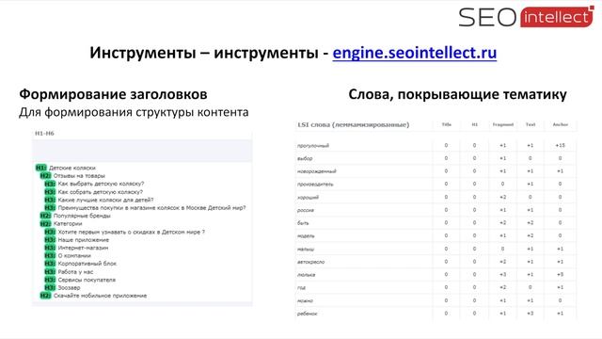Select heading 'Корпоративный блок'

(87, 264)
